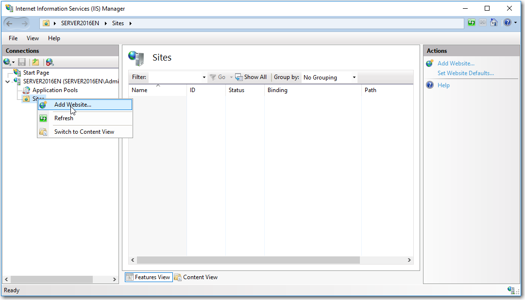Sort by the ID column header
Image resolution: width=525 pixels, height=300 pixels.
[206, 90]
